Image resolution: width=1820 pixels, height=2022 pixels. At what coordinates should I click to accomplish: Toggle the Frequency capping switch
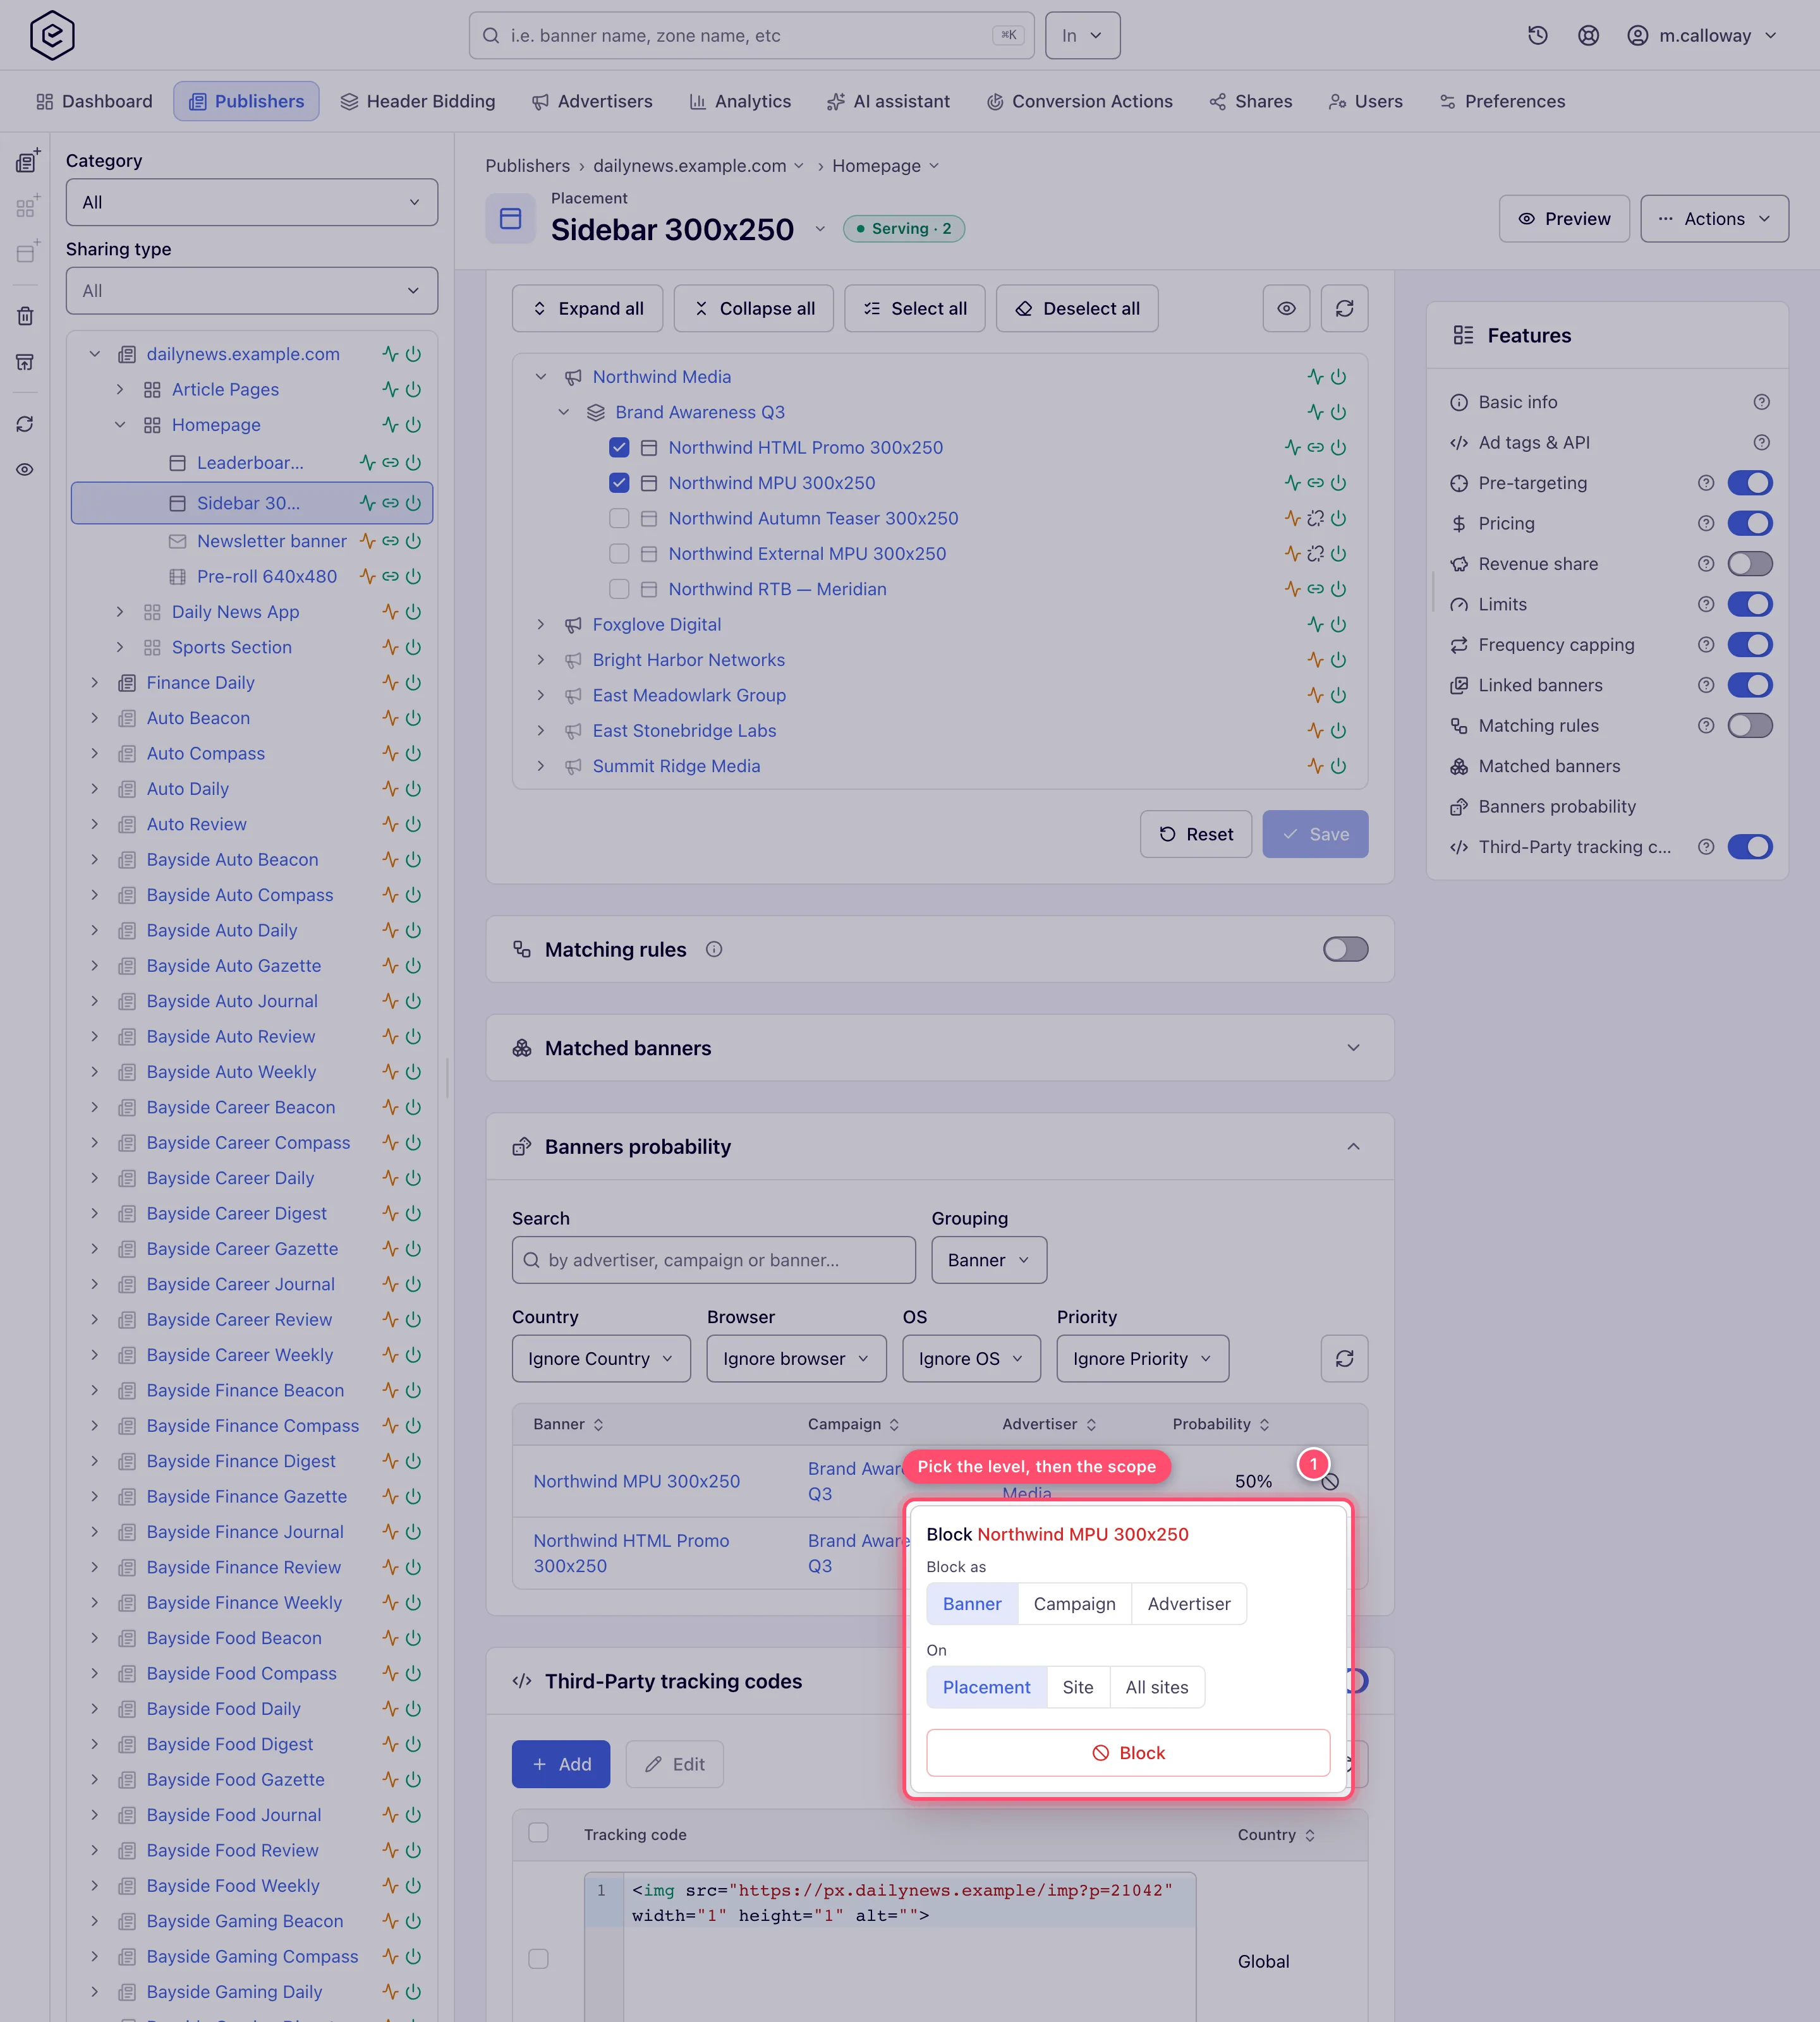[x=1749, y=645]
